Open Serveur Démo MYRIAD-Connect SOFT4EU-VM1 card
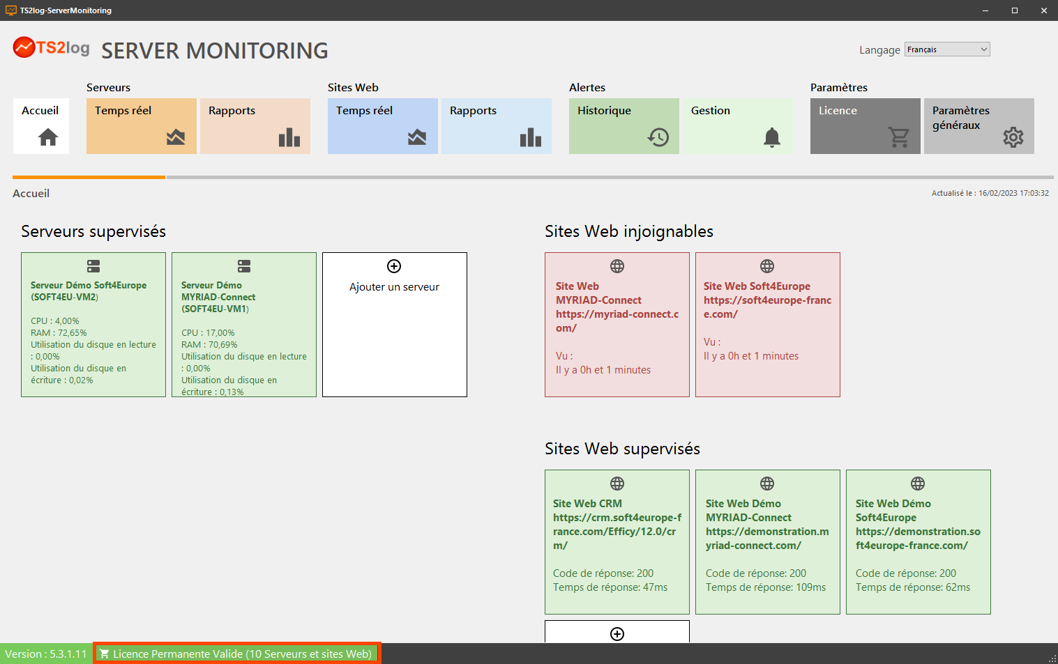The image size is (1058, 664). pyautogui.click(x=244, y=325)
